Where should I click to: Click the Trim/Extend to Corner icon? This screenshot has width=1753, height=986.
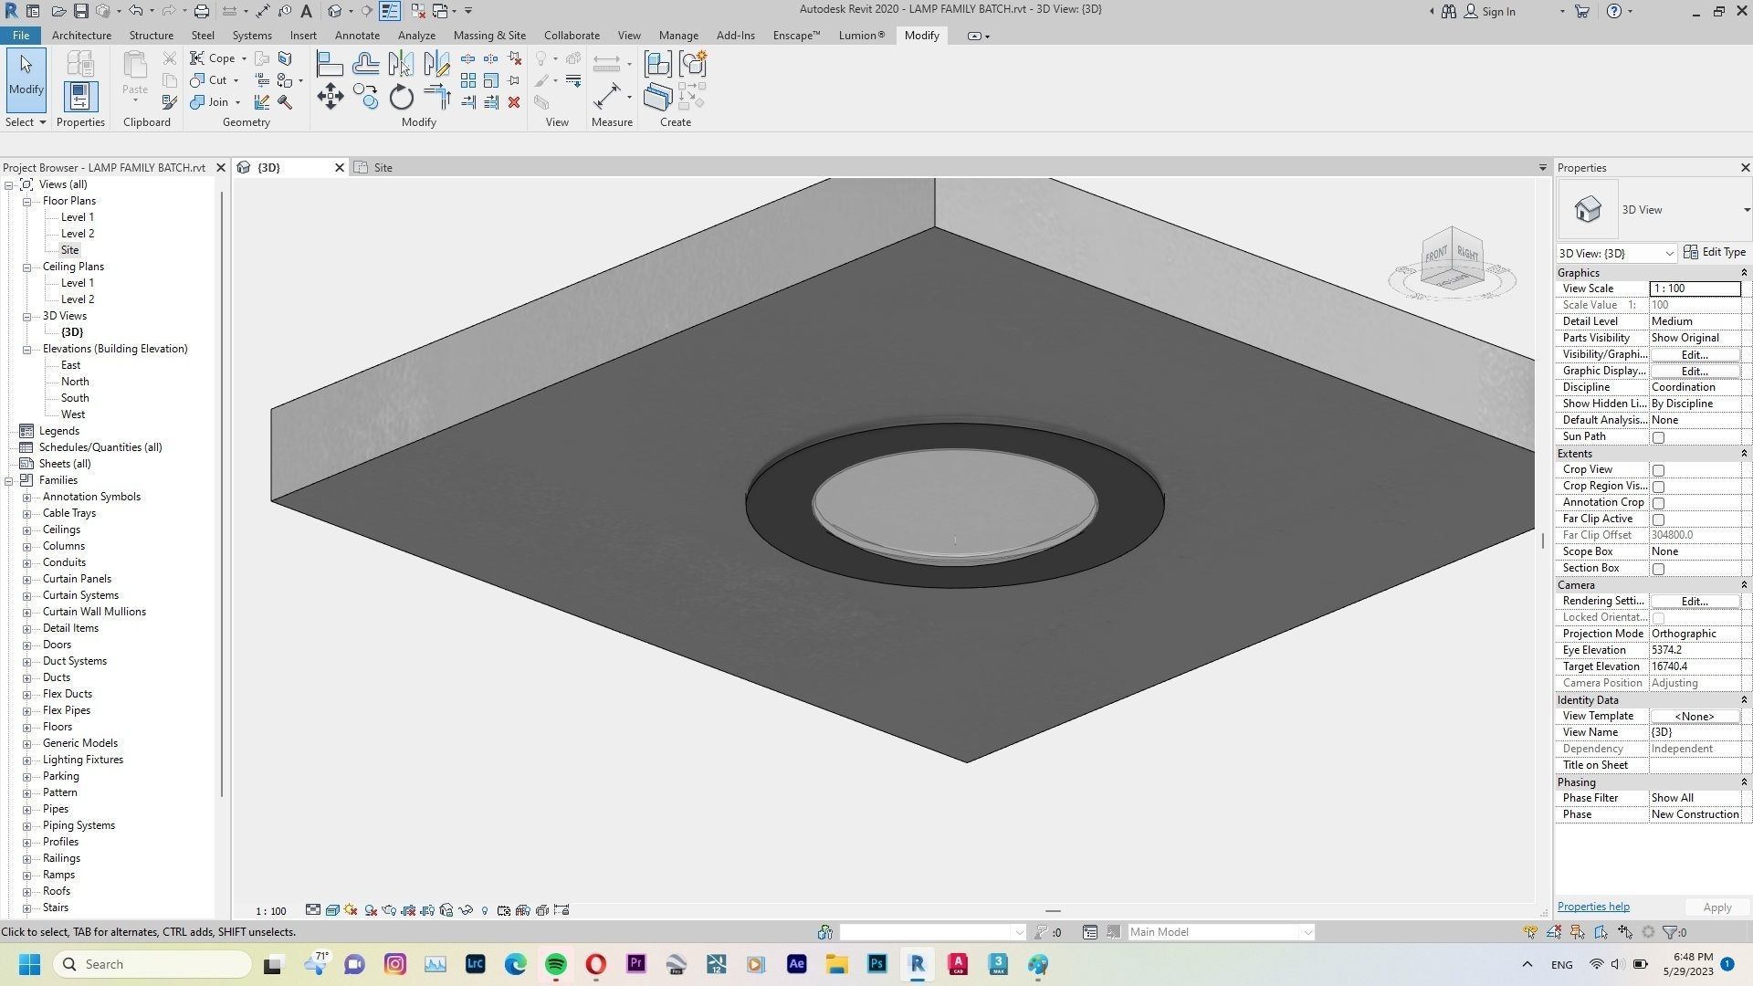tap(437, 97)
